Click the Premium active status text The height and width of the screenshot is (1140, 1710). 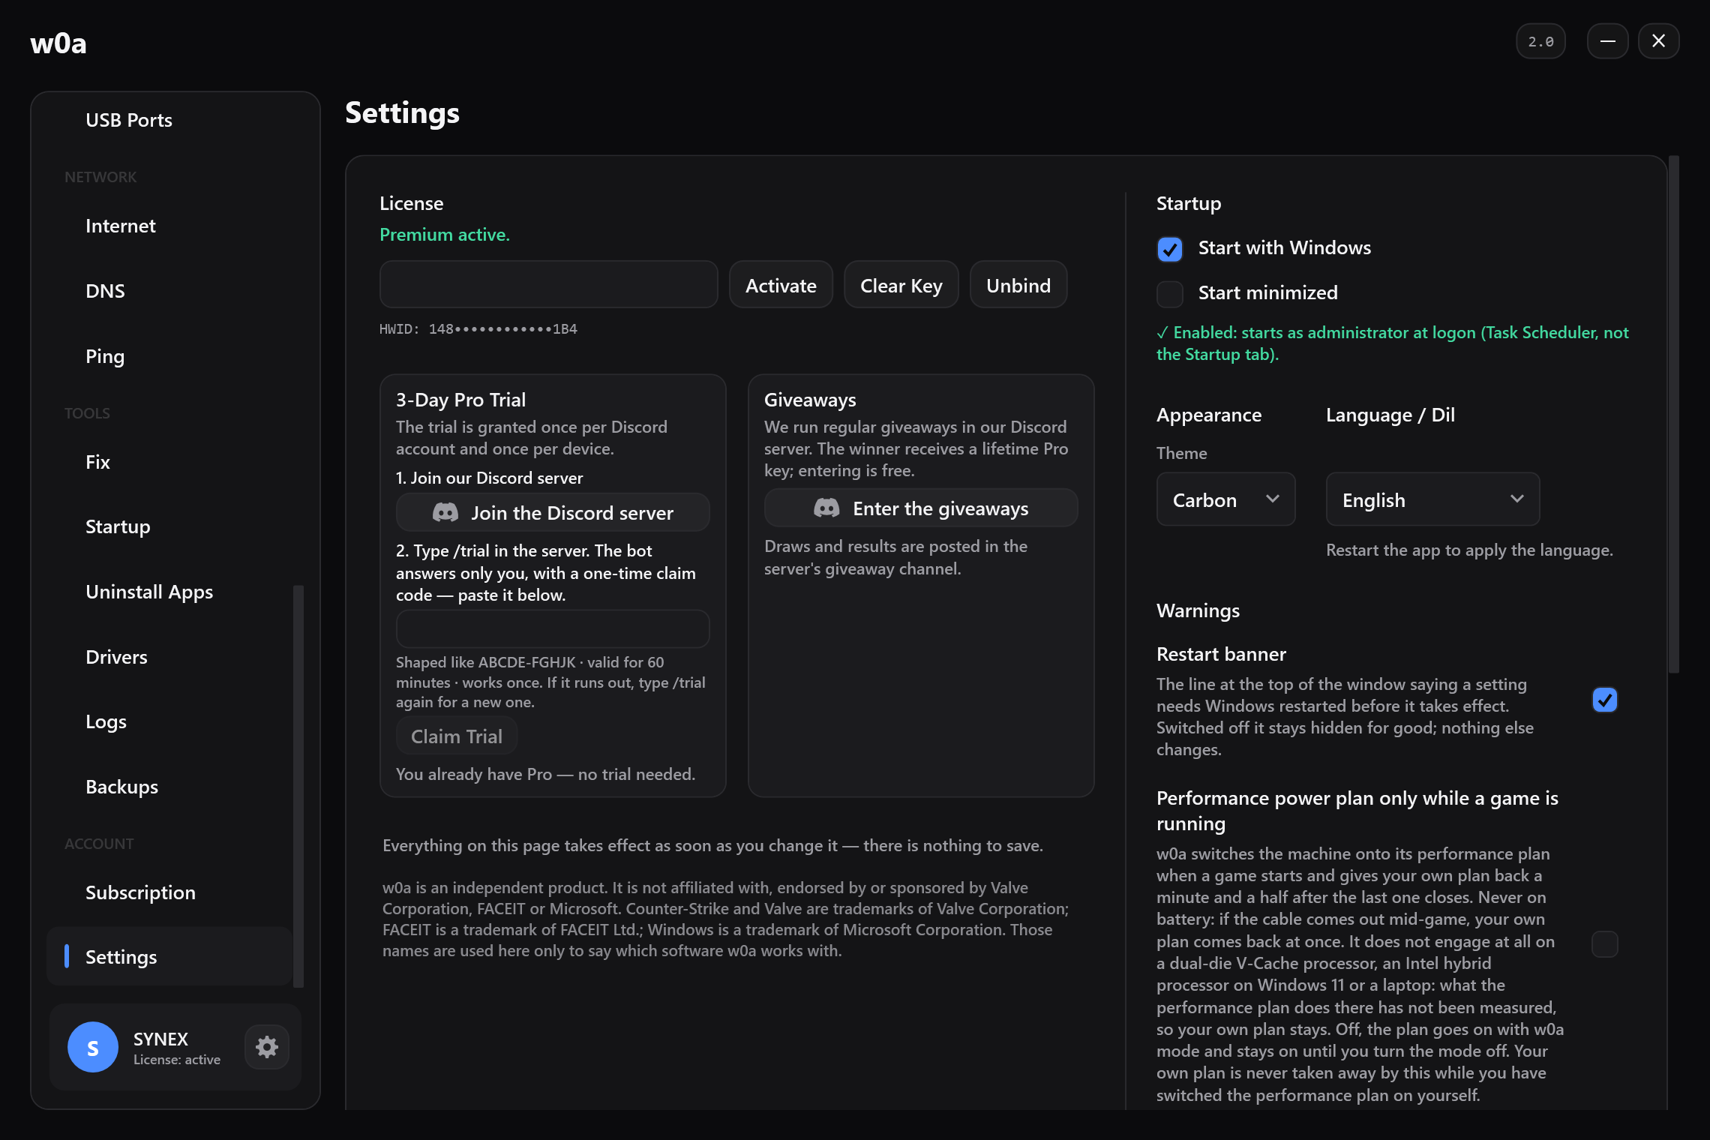click(445, 235)
